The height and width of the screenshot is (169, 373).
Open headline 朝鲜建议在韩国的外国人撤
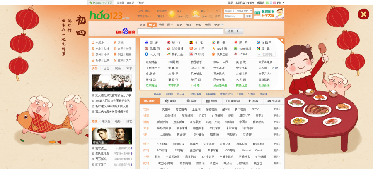[112, 106]
